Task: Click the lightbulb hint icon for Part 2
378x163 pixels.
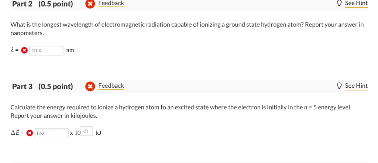Action: (x=339, y=3)
